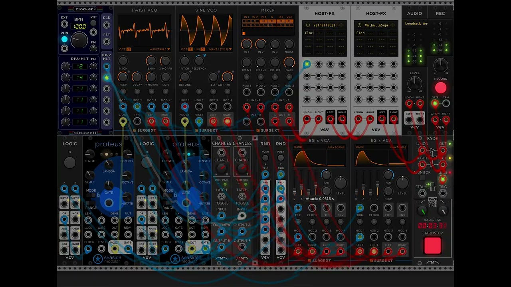Click the PUSH button on the second RND module
Screen dimensions: 511x287
click(281, 158)
